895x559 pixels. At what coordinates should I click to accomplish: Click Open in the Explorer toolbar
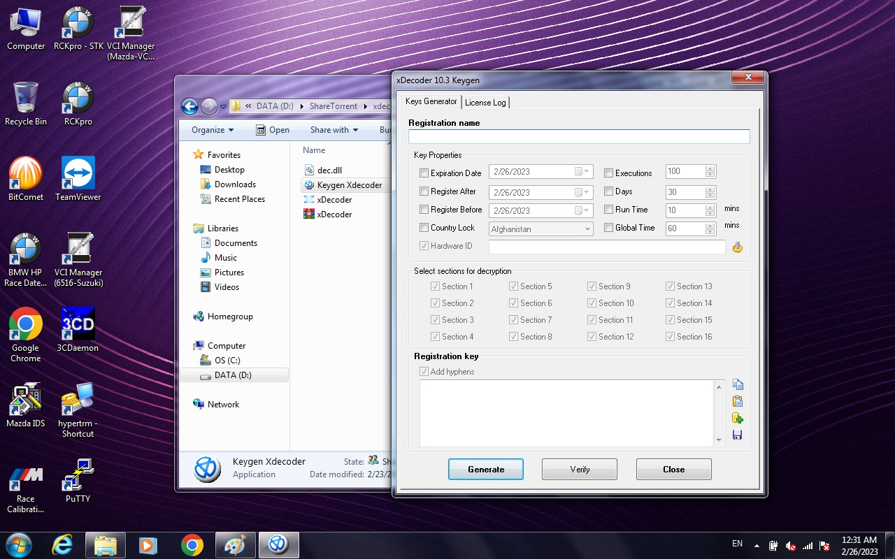click(273, 130)
